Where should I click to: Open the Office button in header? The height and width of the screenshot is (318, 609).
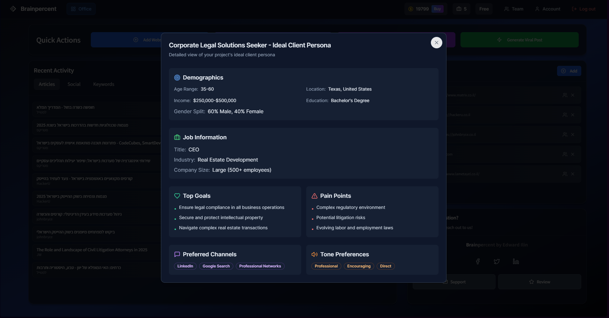81,9
